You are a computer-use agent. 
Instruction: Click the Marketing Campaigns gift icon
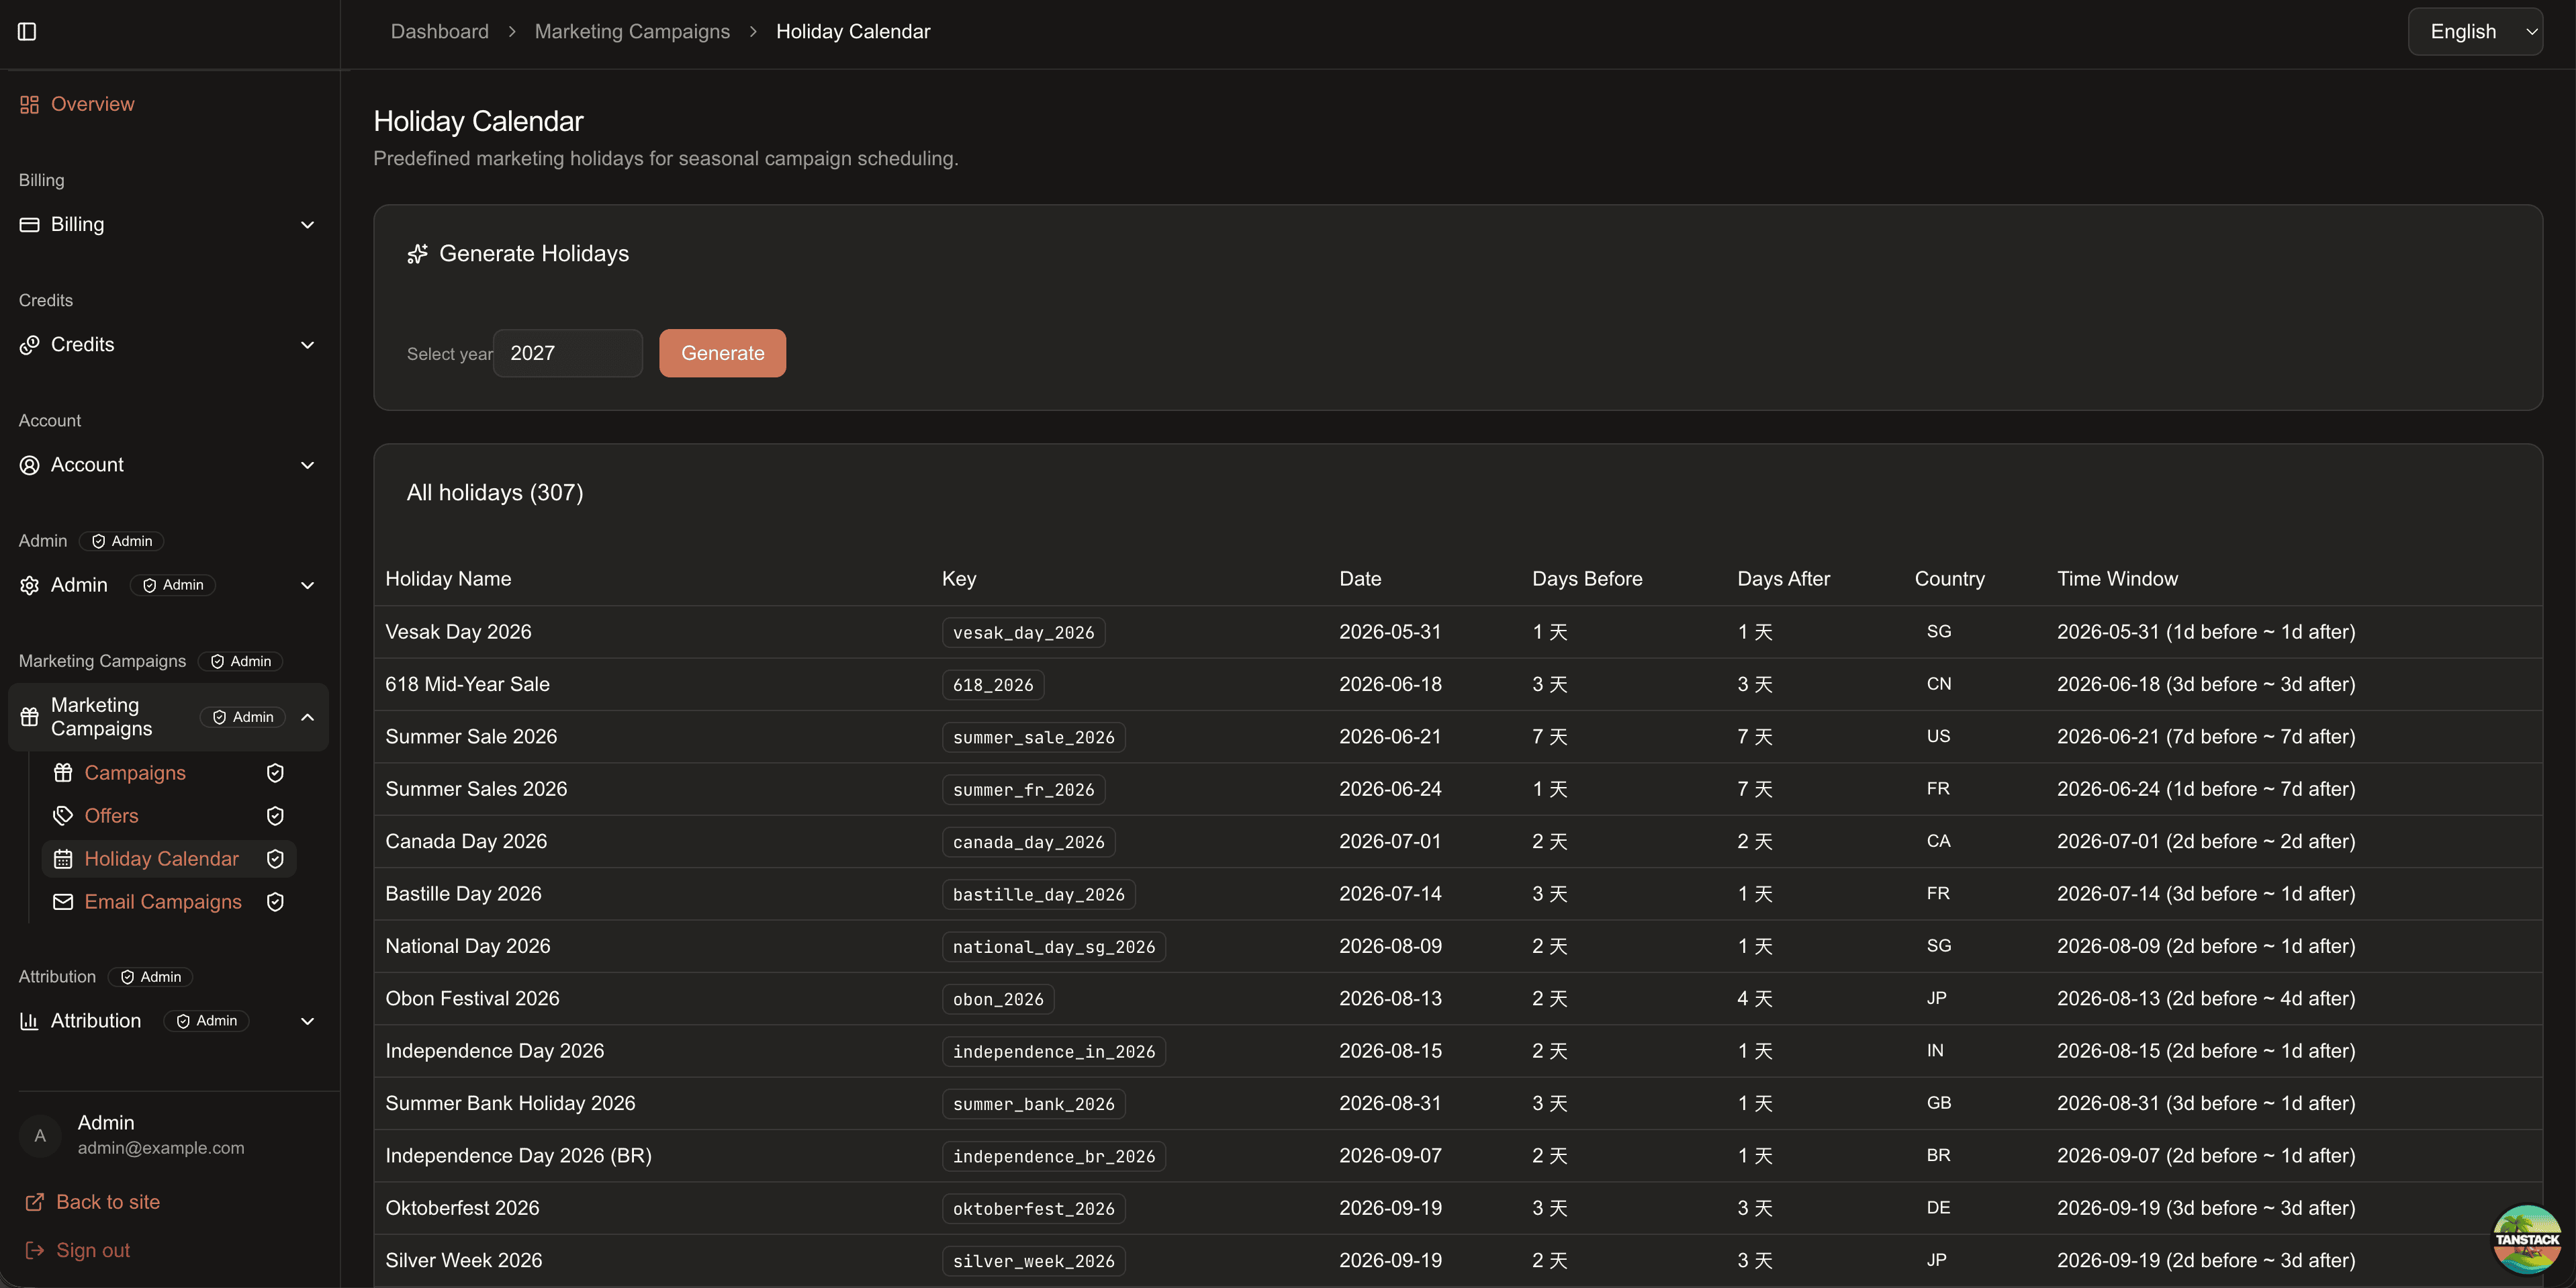coord(29,717)
